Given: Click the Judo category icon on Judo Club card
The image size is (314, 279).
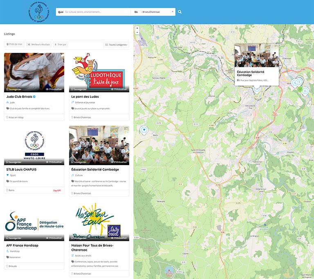Looking at the screenshot, I should [8, 102].
